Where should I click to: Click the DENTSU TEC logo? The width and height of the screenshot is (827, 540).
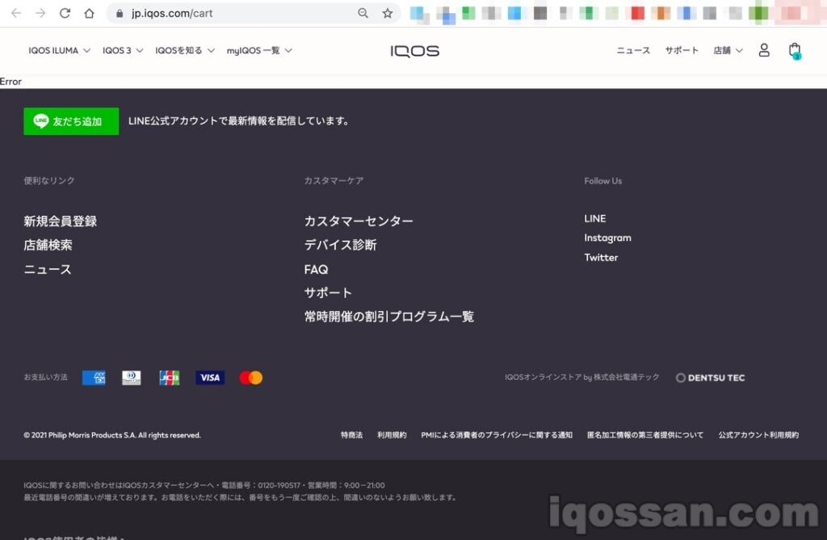click(x=711, y=378)
